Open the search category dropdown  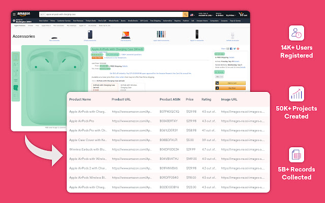(x=42, y=15)
